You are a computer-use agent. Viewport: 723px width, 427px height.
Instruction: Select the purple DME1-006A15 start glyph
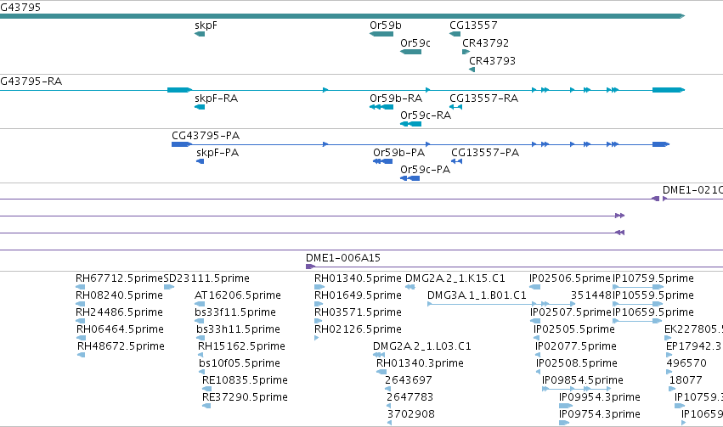(x=310, y=267)
